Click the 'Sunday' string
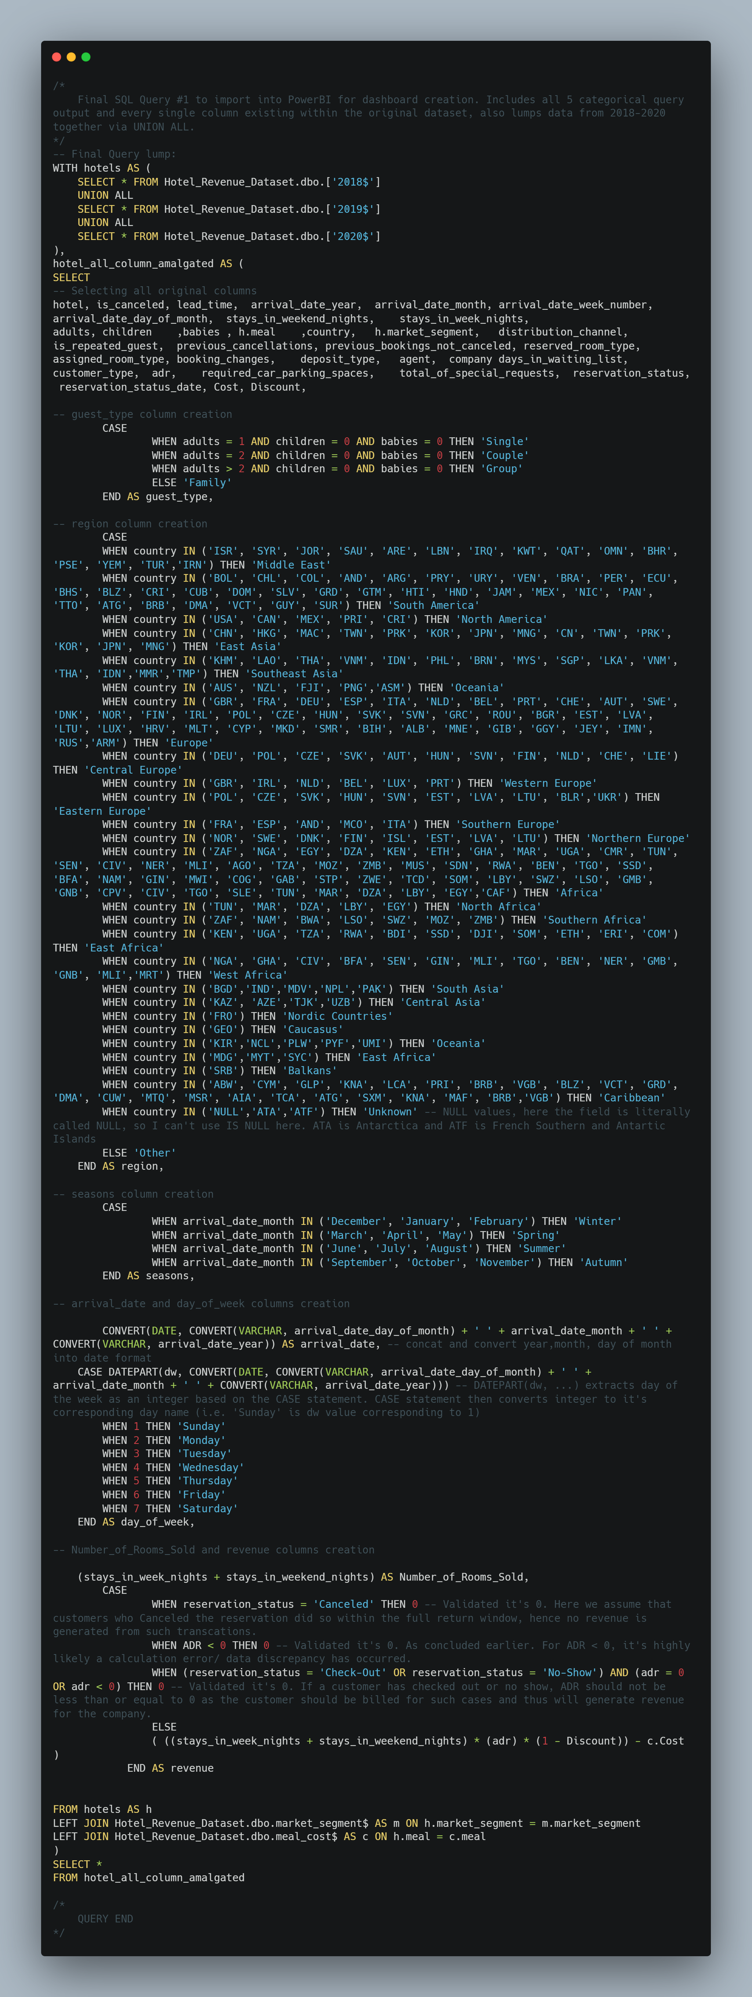Viewport: 752px width, 1997px height. [201, 1426]
